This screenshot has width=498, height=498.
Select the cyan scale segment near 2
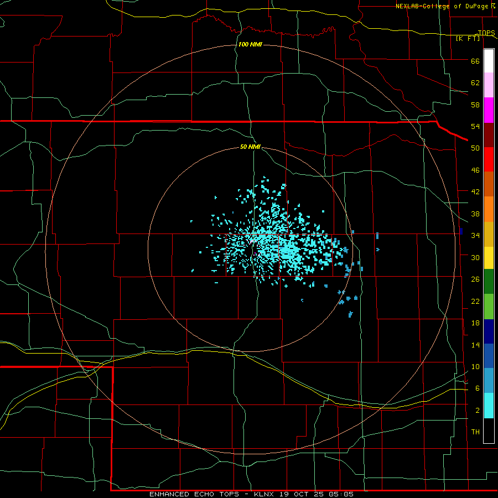pos(489,406)
